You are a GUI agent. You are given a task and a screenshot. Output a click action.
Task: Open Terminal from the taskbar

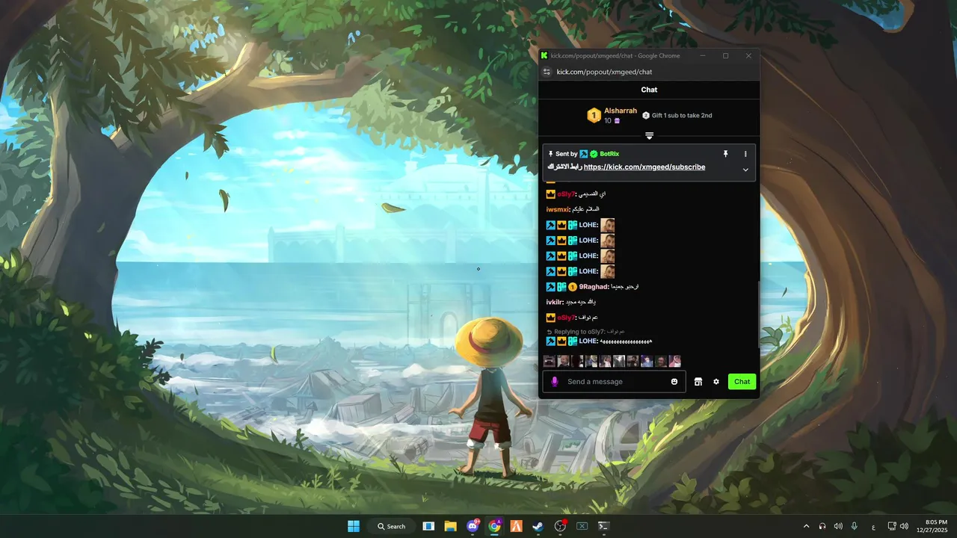coord(603,526)
